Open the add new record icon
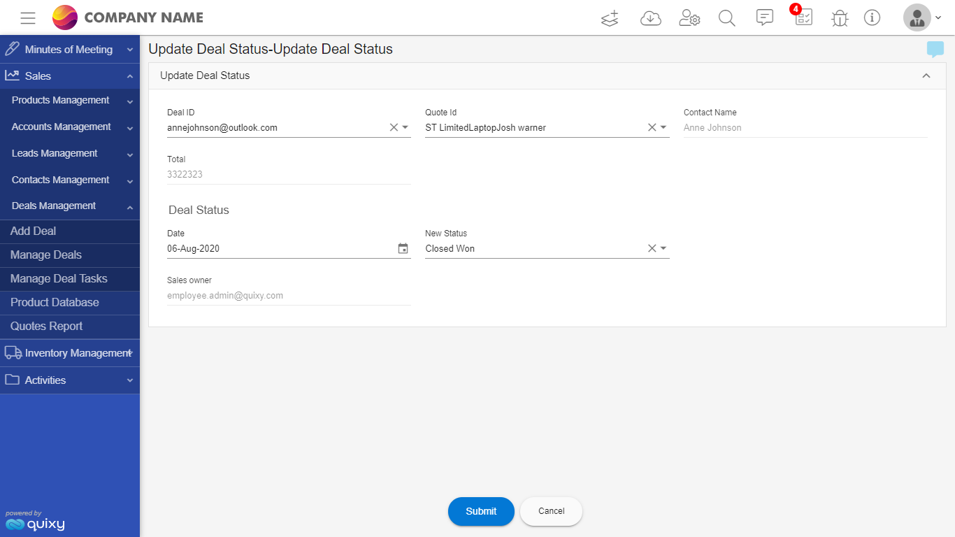The image size is (955, 537). (x=609, y=17)
